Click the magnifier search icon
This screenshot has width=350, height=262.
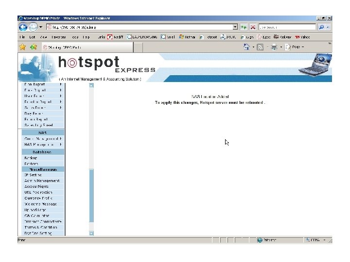click(321, 27)
